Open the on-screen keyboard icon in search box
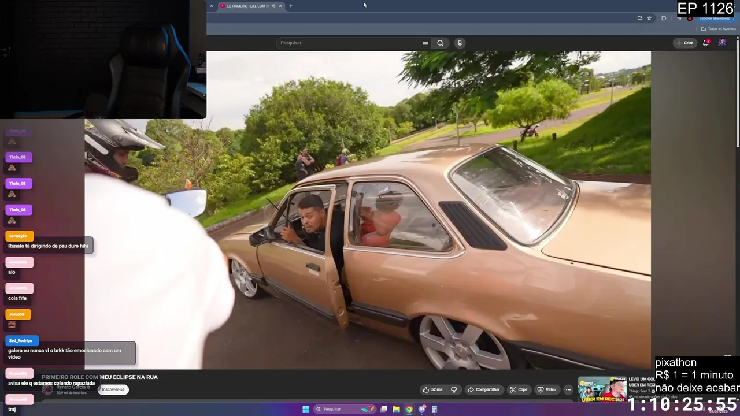This screenshot has width=740, height=416. point(425,43)
